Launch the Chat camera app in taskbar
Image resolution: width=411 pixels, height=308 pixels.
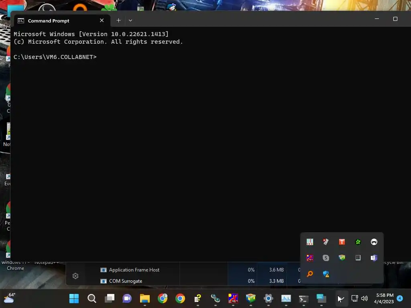[x=127, y=298]
